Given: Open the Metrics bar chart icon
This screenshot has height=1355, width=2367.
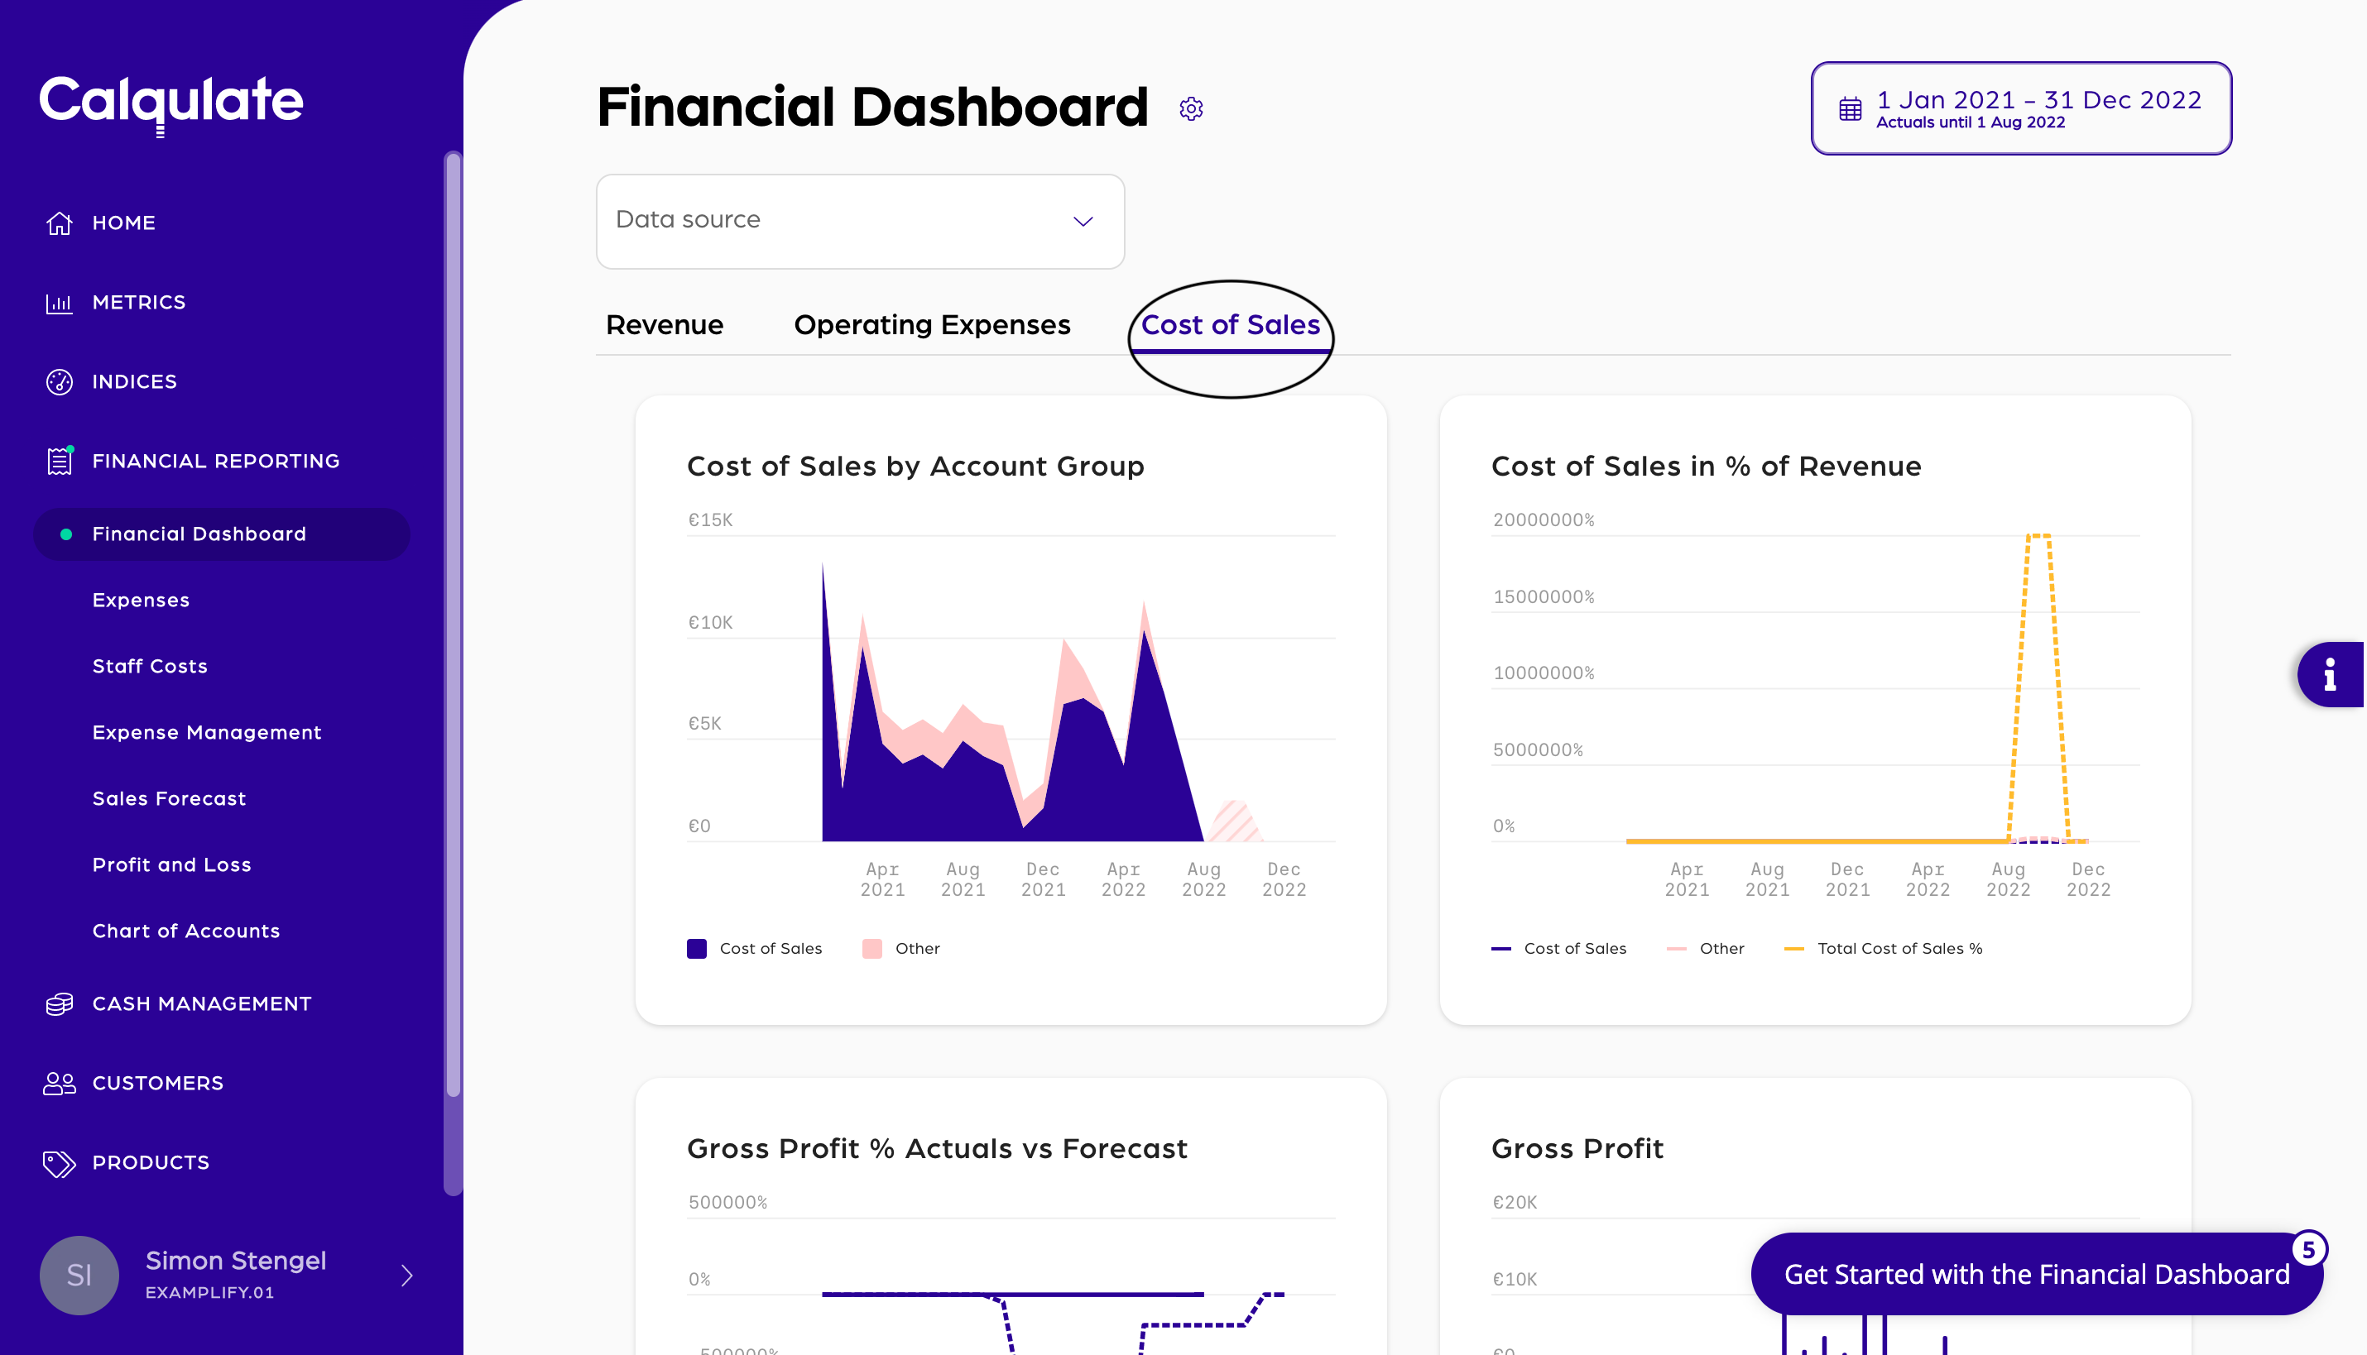Looking at the screenshot, I should [x=60, y=303].
